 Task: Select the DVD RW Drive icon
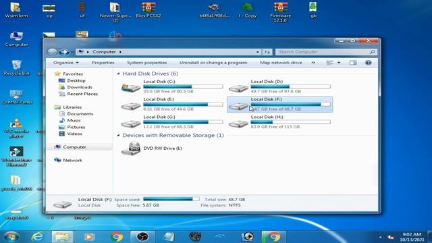point(131,148)
